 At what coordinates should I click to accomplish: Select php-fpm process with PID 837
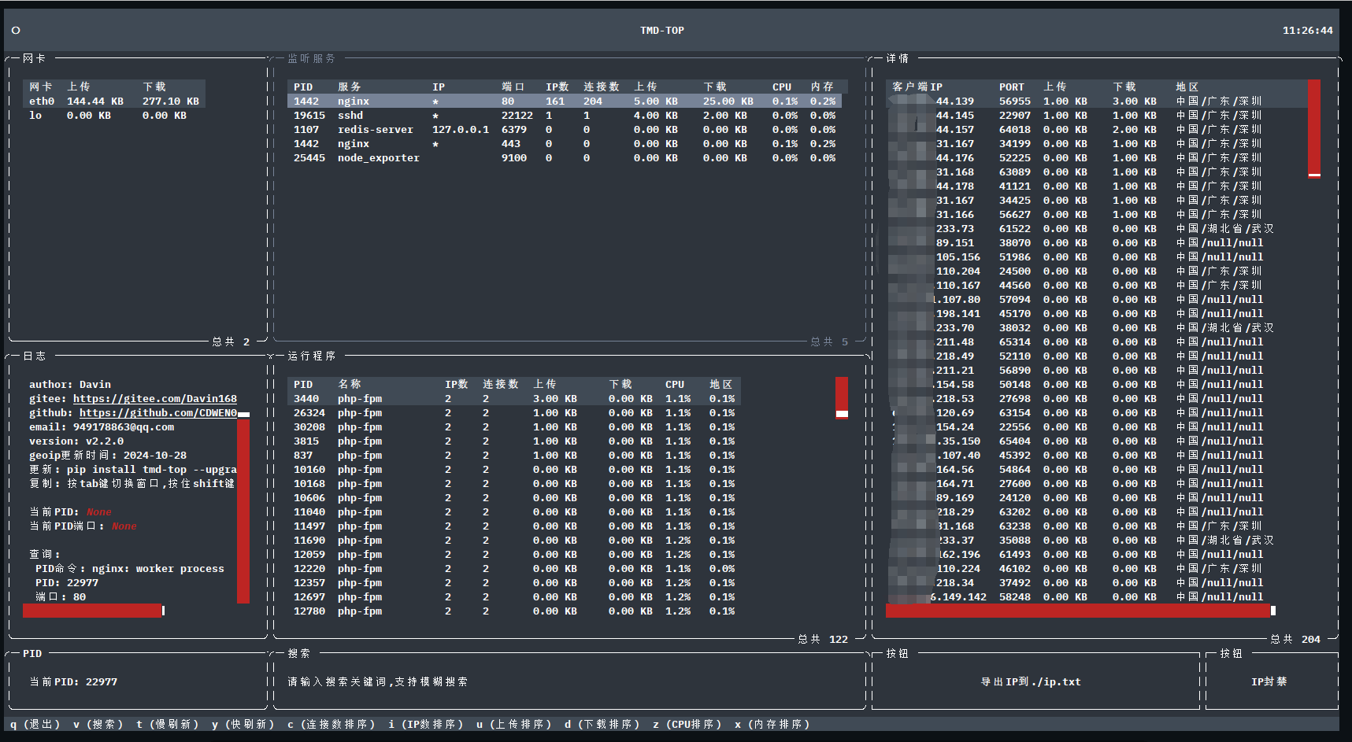(514, 456)
